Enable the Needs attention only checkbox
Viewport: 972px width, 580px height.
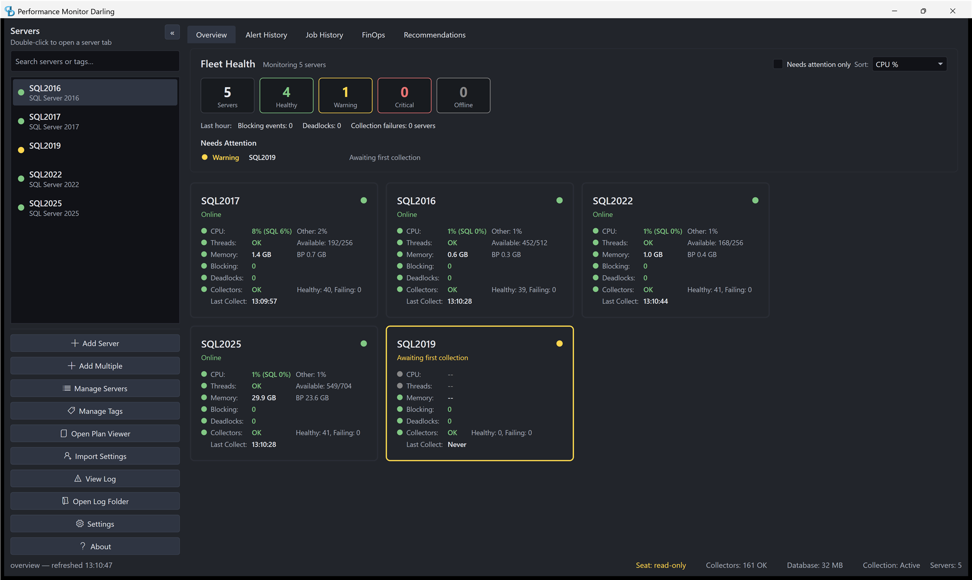(x=778, y=64)
